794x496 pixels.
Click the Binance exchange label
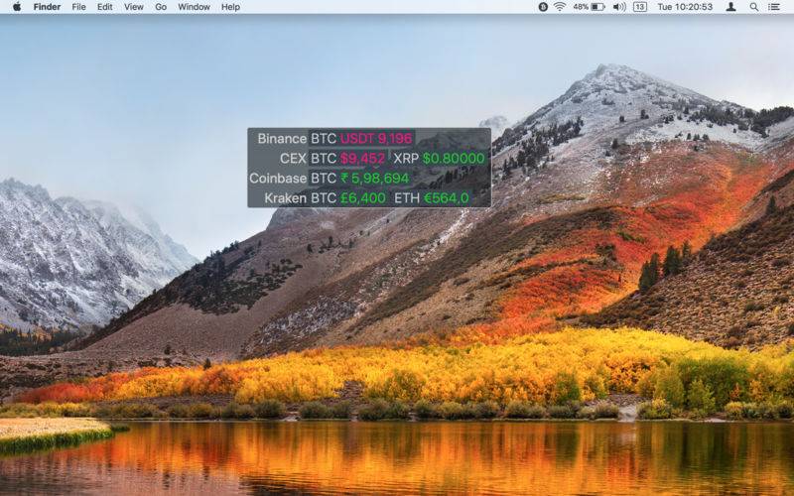[282, 139]
